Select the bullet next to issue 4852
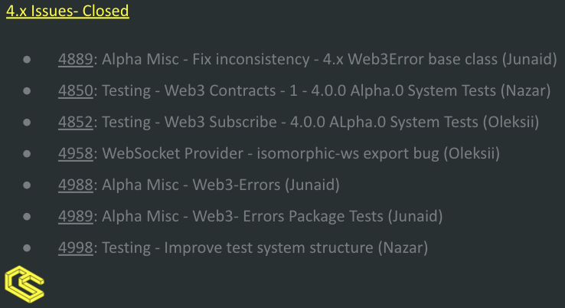 click(27, 123)
